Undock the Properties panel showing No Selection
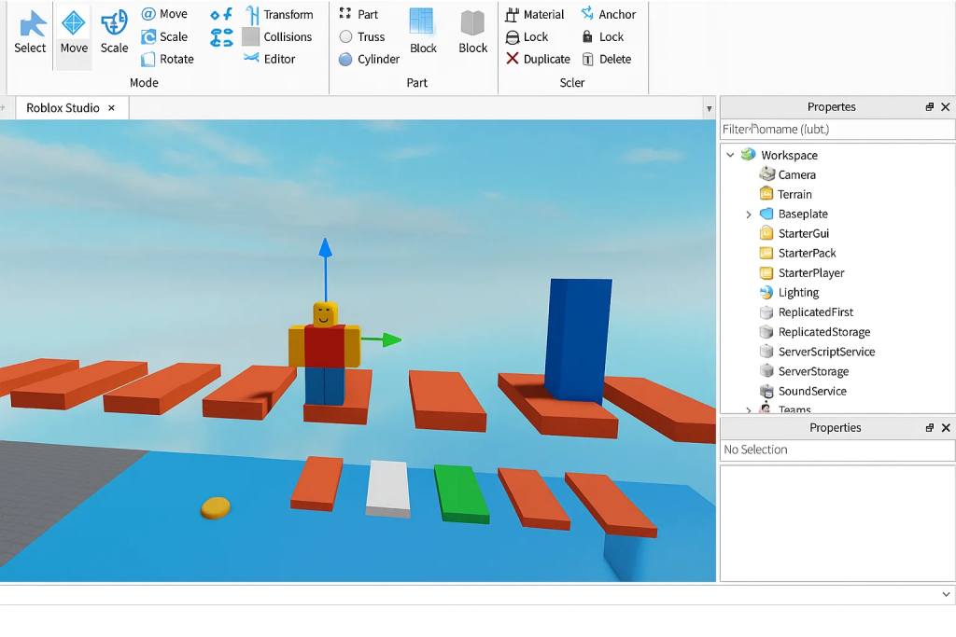 point(929,428)
